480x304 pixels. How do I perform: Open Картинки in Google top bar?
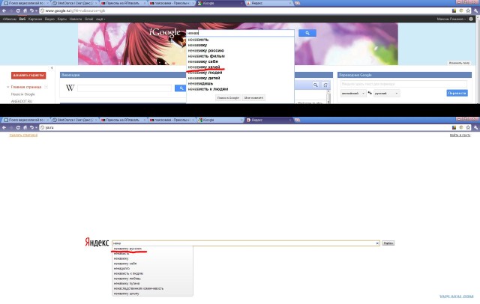click(x=35, y=19)
